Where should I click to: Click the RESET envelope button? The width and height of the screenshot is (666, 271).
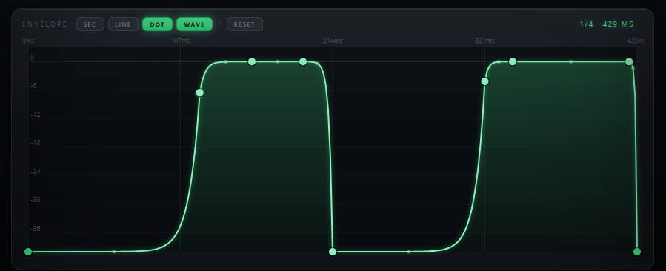pos(244,24)
